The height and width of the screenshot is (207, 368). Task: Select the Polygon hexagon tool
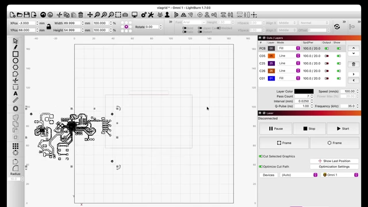point(16,67)
